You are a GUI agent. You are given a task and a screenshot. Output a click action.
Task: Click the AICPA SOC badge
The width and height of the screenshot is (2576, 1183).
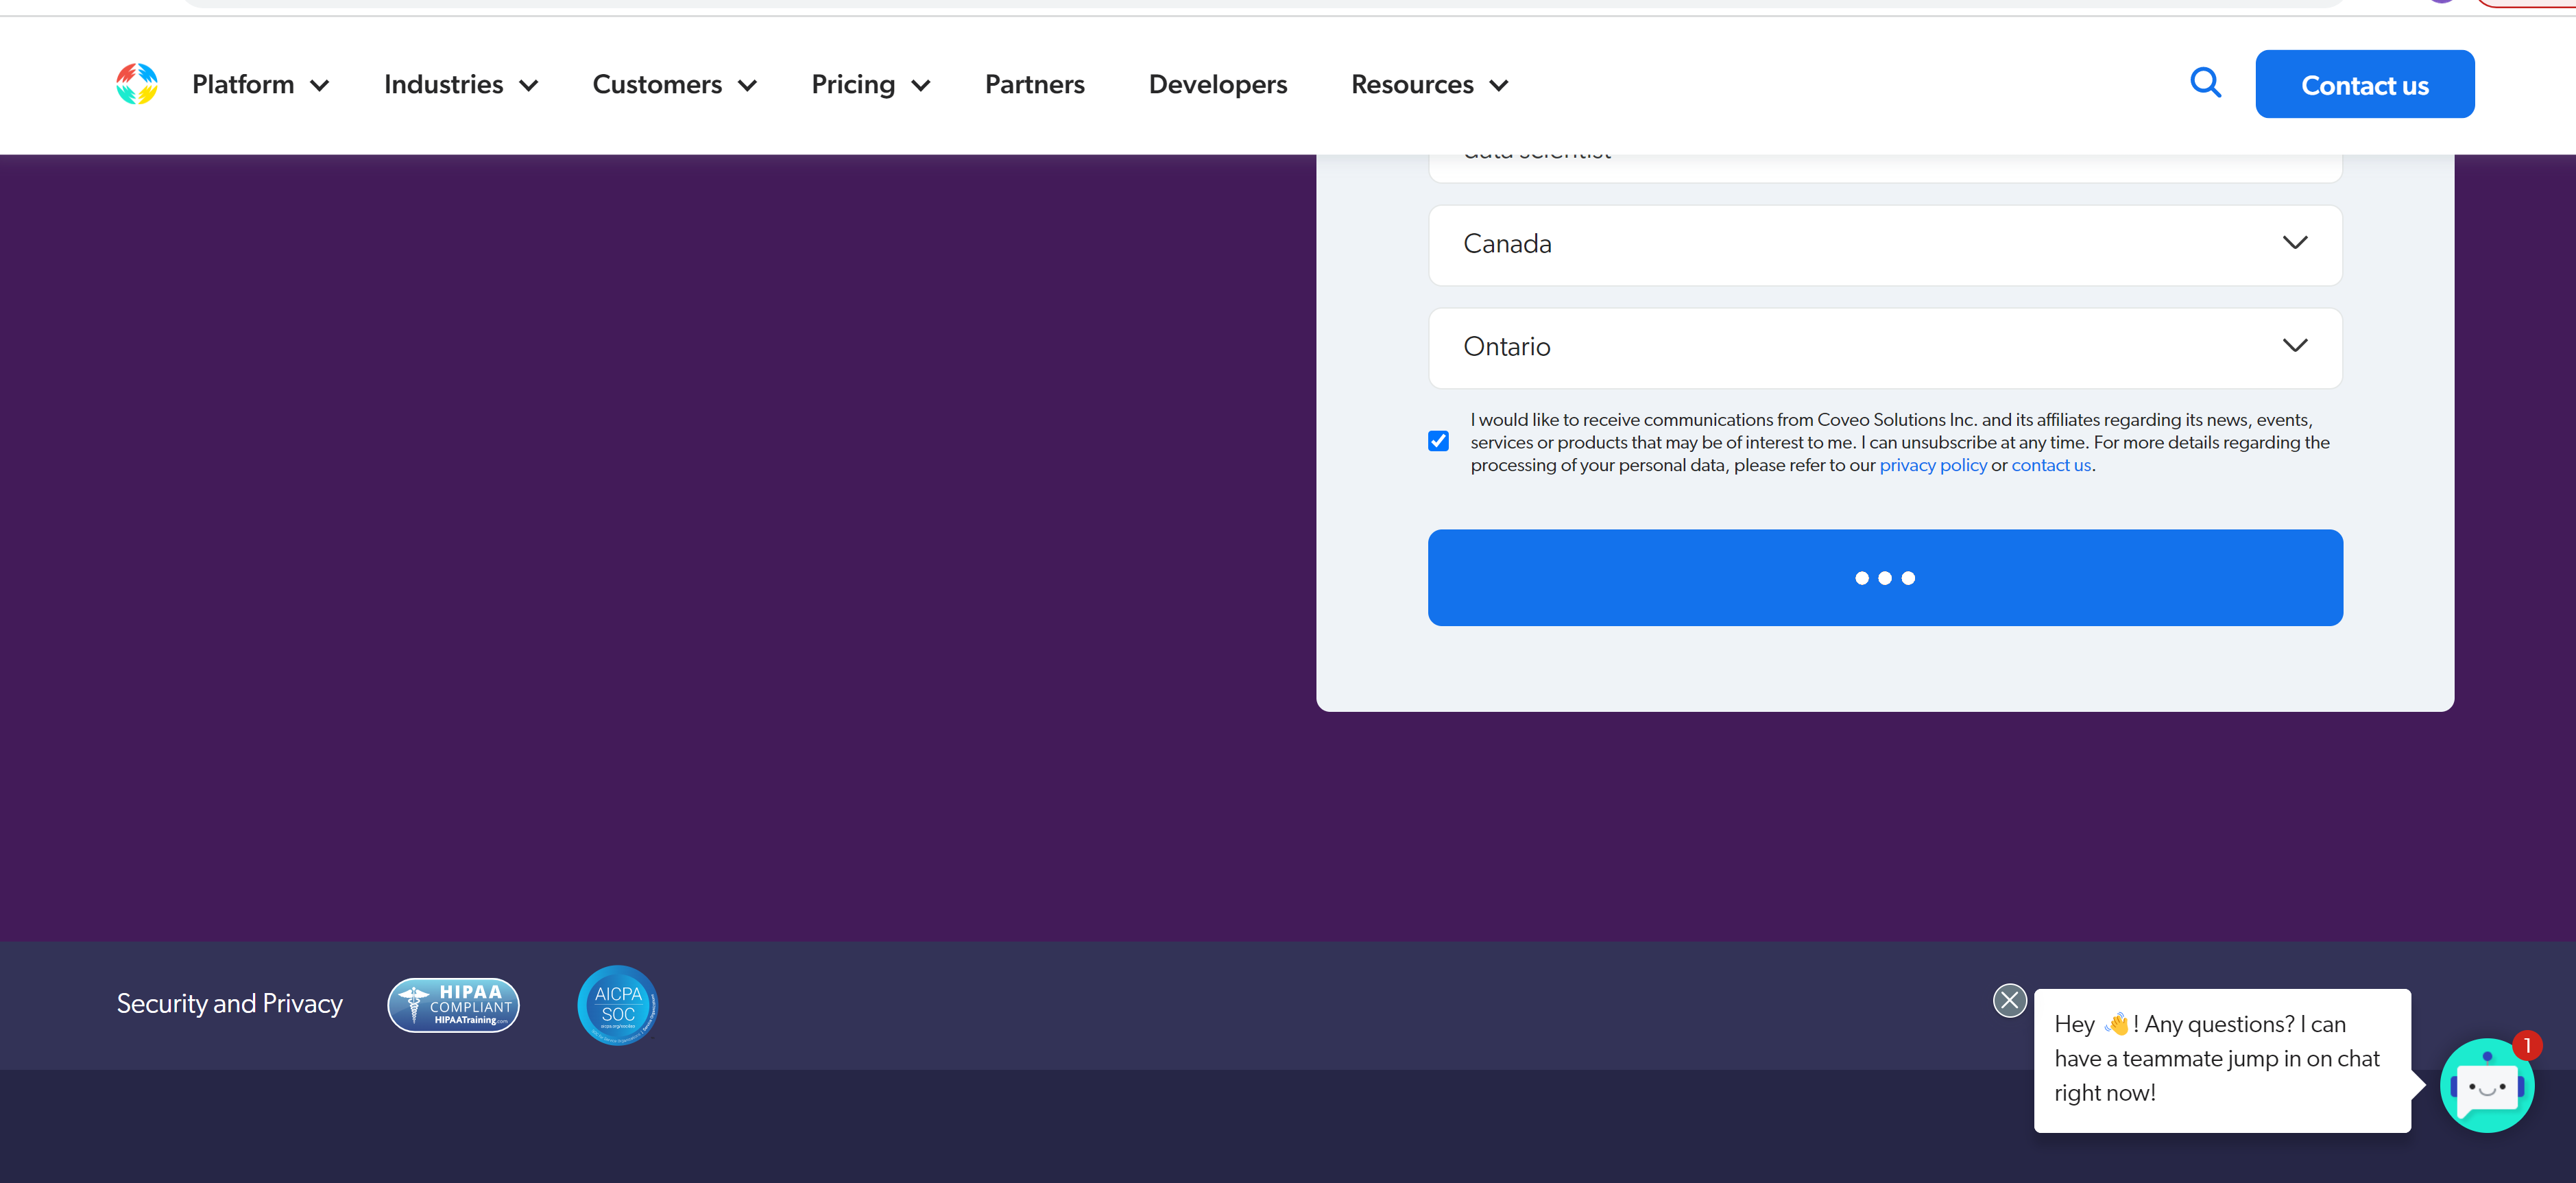click(x=617, y=1004)
